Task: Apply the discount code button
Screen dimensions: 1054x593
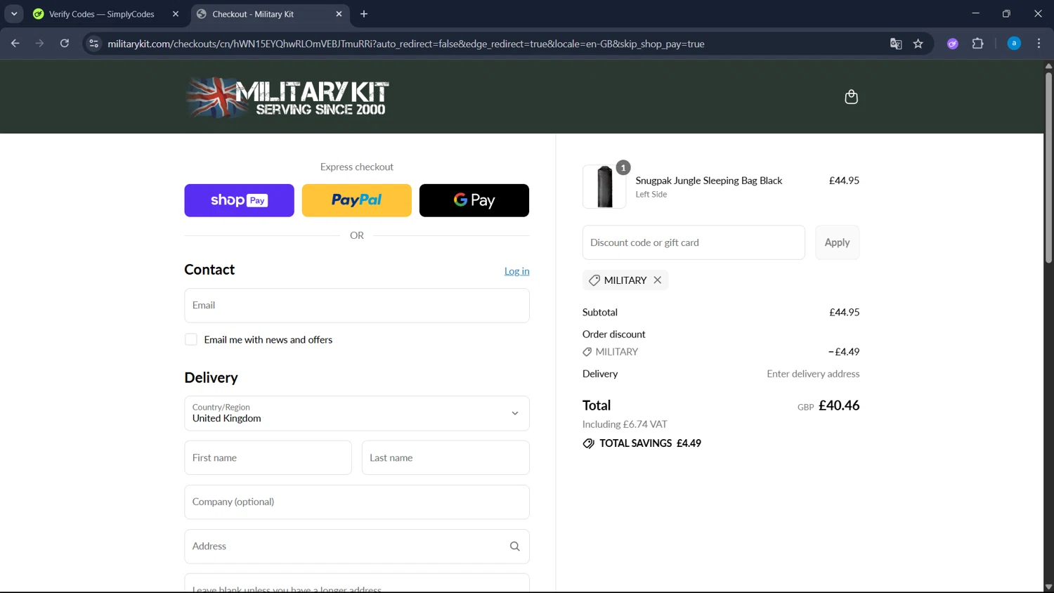Action: pyautogui.click(x=837, y=242)
